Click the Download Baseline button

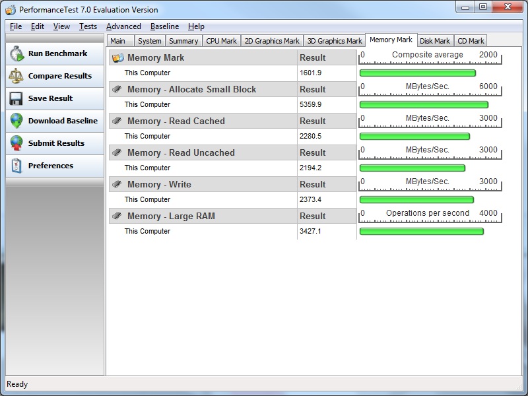pos(55,121)
